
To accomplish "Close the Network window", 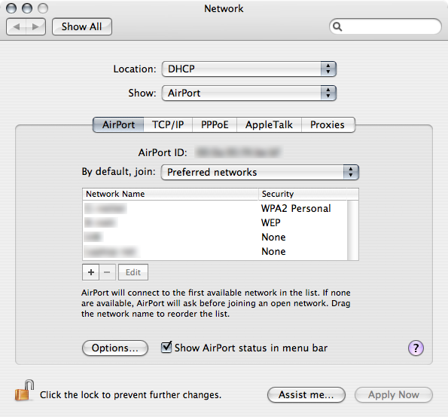I will click(11, 8).
